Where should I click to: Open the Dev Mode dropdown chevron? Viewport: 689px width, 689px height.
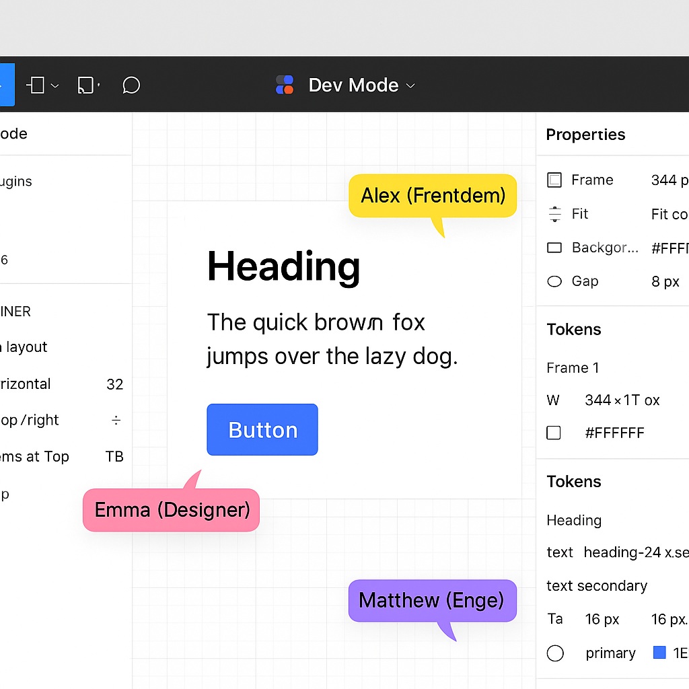410,85
